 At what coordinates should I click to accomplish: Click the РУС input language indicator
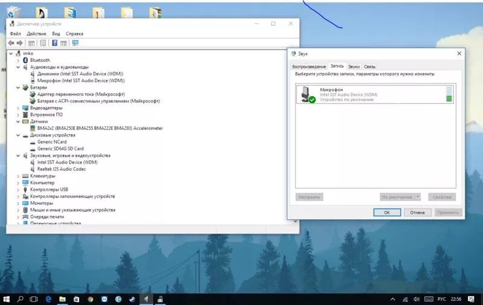pyautogui.click(x=442, y=299)
